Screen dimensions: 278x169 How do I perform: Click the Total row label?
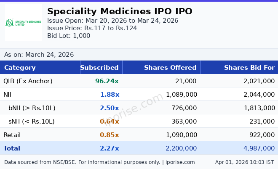point(12,148)
